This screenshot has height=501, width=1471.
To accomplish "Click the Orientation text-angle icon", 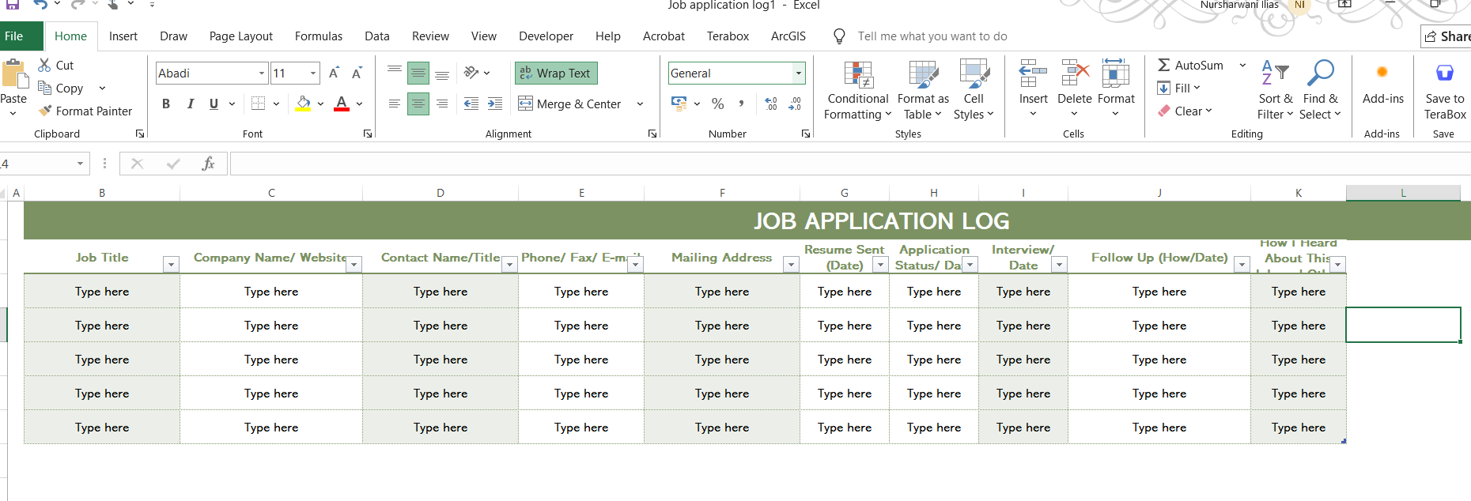I will coord(471,73).
